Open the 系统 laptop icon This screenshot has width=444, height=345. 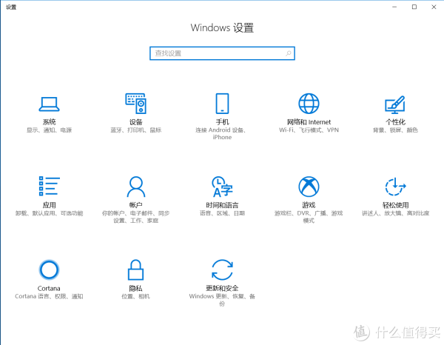pos(49,104)
